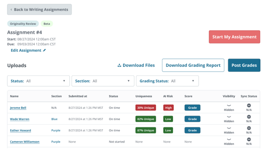Viewport: 267px width, 155px height.
Task: Click the Post Grades button
Action: click(x=244, y=65)
